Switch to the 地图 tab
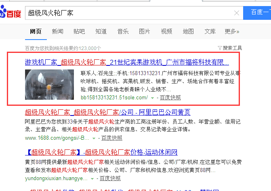 188,31
